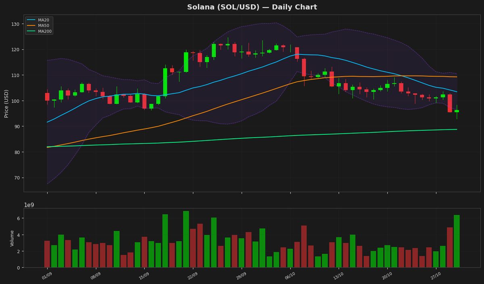Image resolution: width=484 pixels, height=284 pixels.
Task: Click the 08/09 date label
Action: pos(96,276)
